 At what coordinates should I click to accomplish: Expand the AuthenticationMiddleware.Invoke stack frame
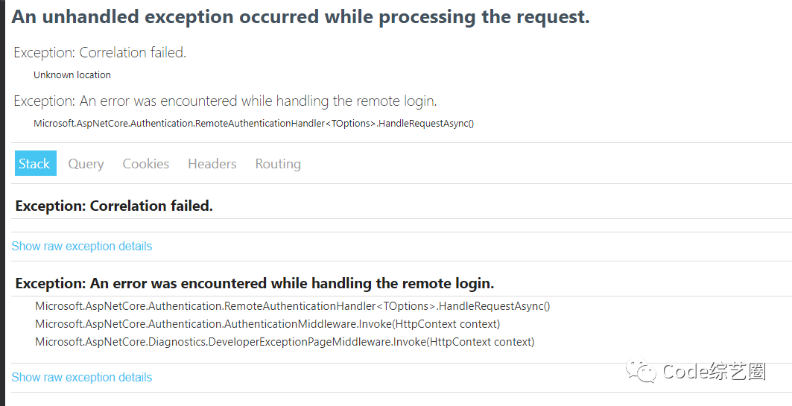[267, 324]
